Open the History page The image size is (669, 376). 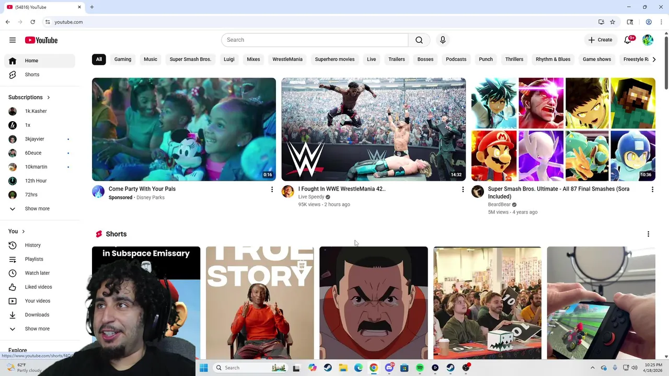pos(40,245)
